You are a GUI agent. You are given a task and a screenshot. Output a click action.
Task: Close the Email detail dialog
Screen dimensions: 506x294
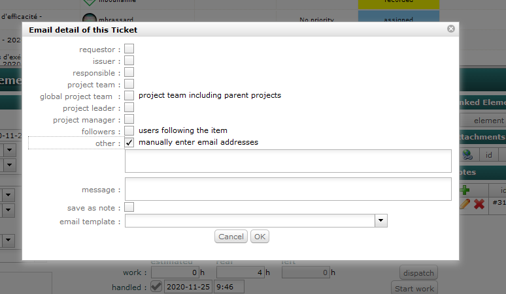coord(450,29)
